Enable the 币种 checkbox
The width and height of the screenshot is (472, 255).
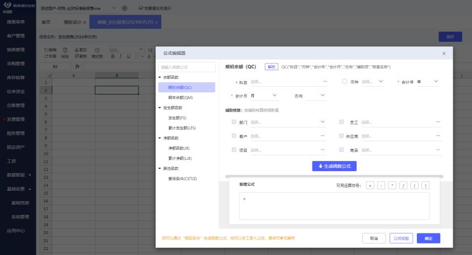tap(345, 82)
